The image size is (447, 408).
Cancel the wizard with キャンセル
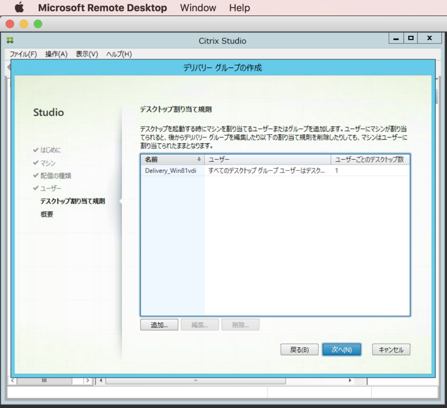click(x=391, y=350)
